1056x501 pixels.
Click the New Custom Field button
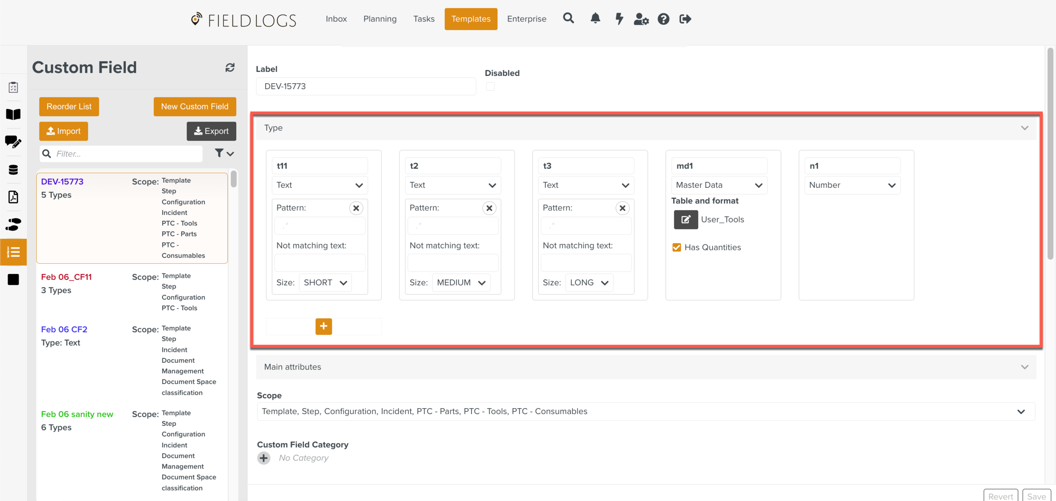[195, 106]
